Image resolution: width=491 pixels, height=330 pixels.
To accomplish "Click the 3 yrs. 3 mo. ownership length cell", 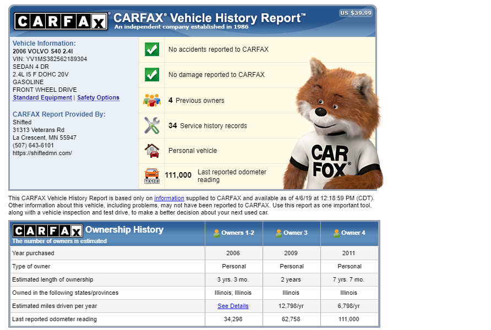I will point(233,279).
